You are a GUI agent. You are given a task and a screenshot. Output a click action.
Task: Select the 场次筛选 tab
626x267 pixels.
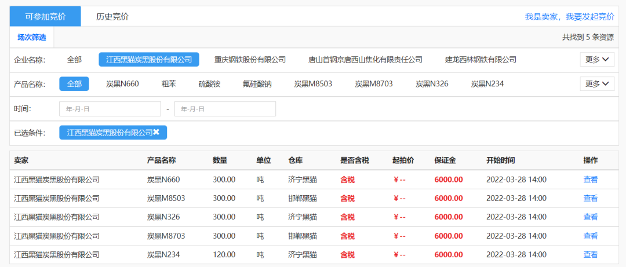(31, 38)
